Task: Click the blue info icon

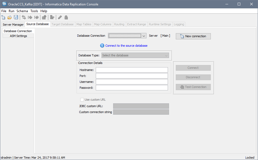Action: click(102, 46)
